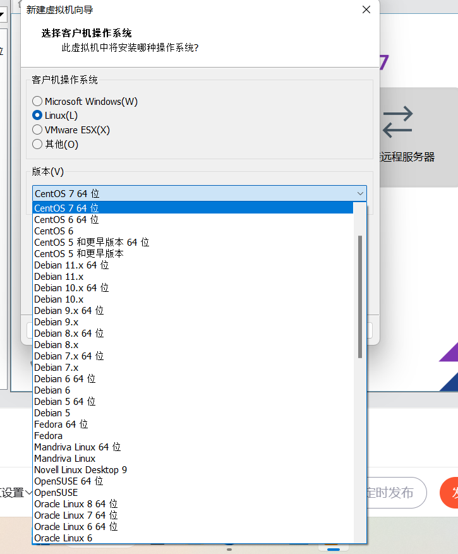Screen dimensions: 458x554
Task: Choose Mandriva Linux 64 位
Action: [193, 447]
